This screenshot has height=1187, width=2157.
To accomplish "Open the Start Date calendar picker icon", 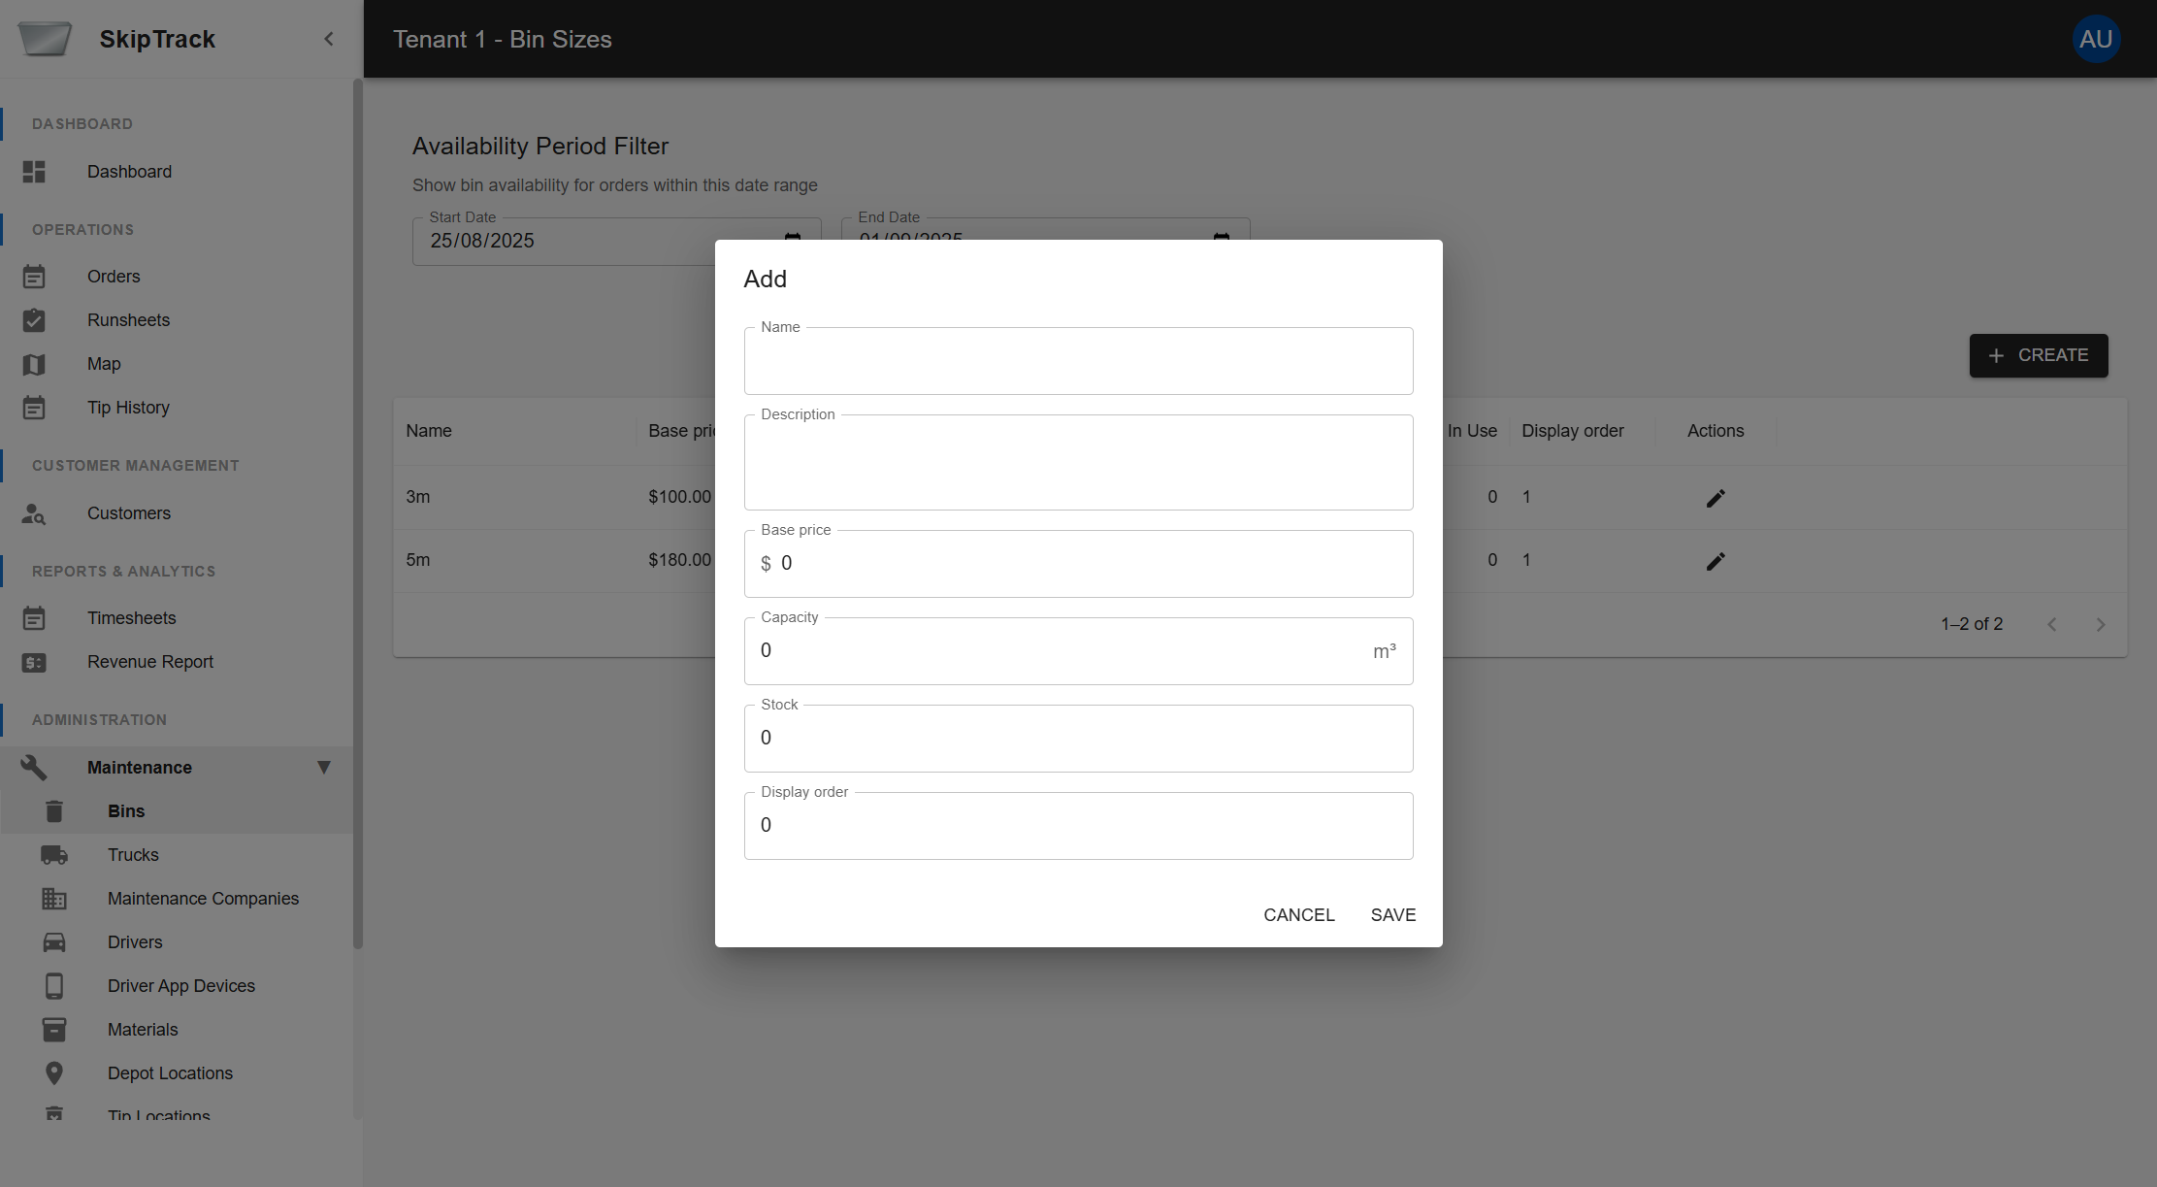I will pos(792,240).
